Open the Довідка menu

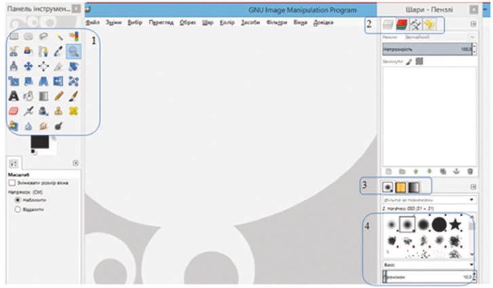coord(323,22)
